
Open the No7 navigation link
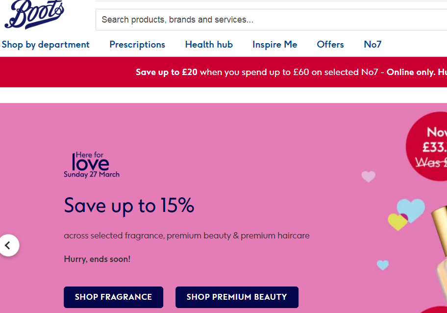click(372, 45)
